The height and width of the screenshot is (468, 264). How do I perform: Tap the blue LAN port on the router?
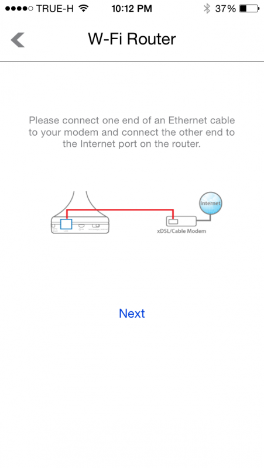(66, 224)
